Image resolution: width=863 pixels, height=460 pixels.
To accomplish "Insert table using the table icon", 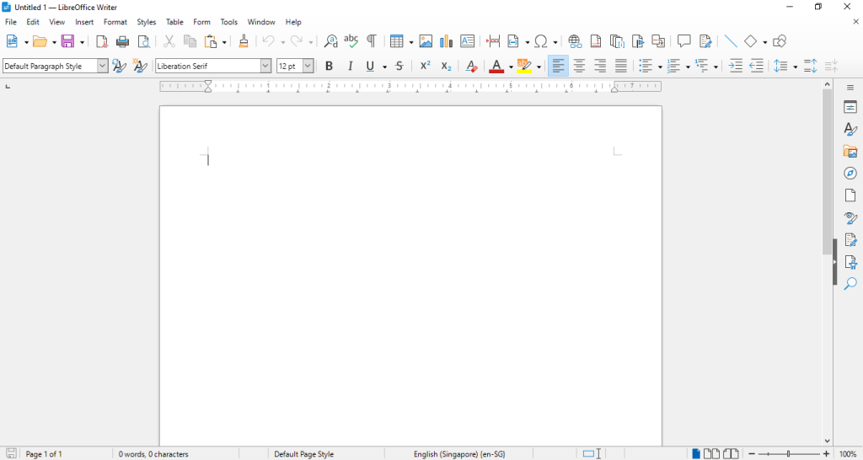I will pos(396,41).
